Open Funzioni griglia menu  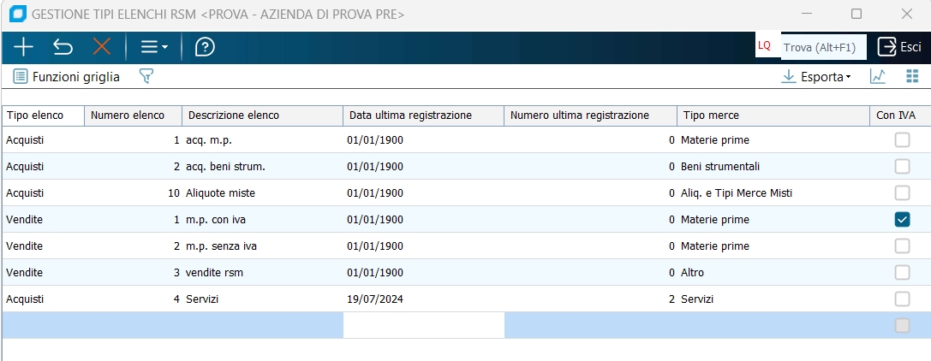(66, 77)
